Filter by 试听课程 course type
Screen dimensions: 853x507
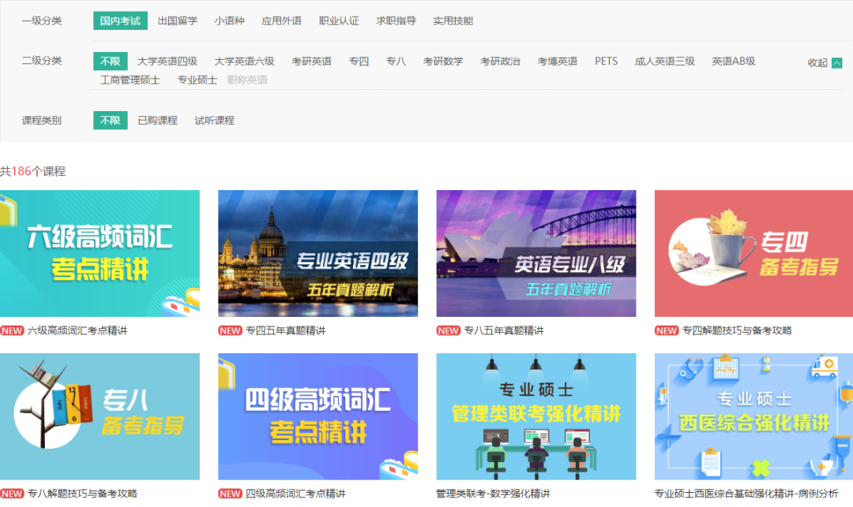point(214,121)
